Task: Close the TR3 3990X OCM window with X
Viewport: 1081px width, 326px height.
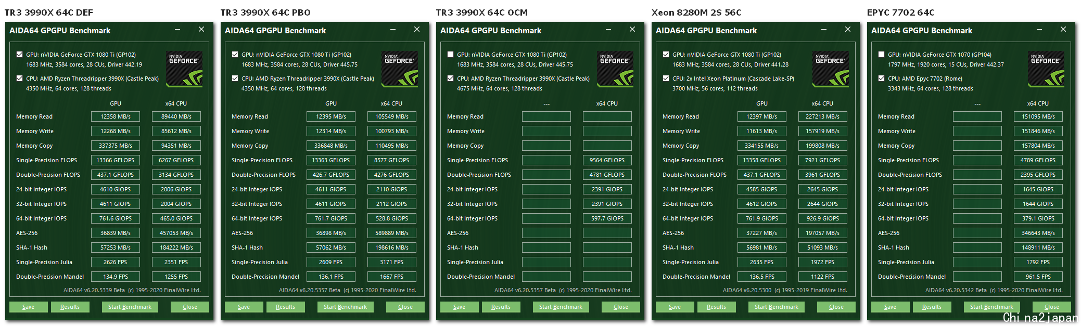Action: click(632, 30)
